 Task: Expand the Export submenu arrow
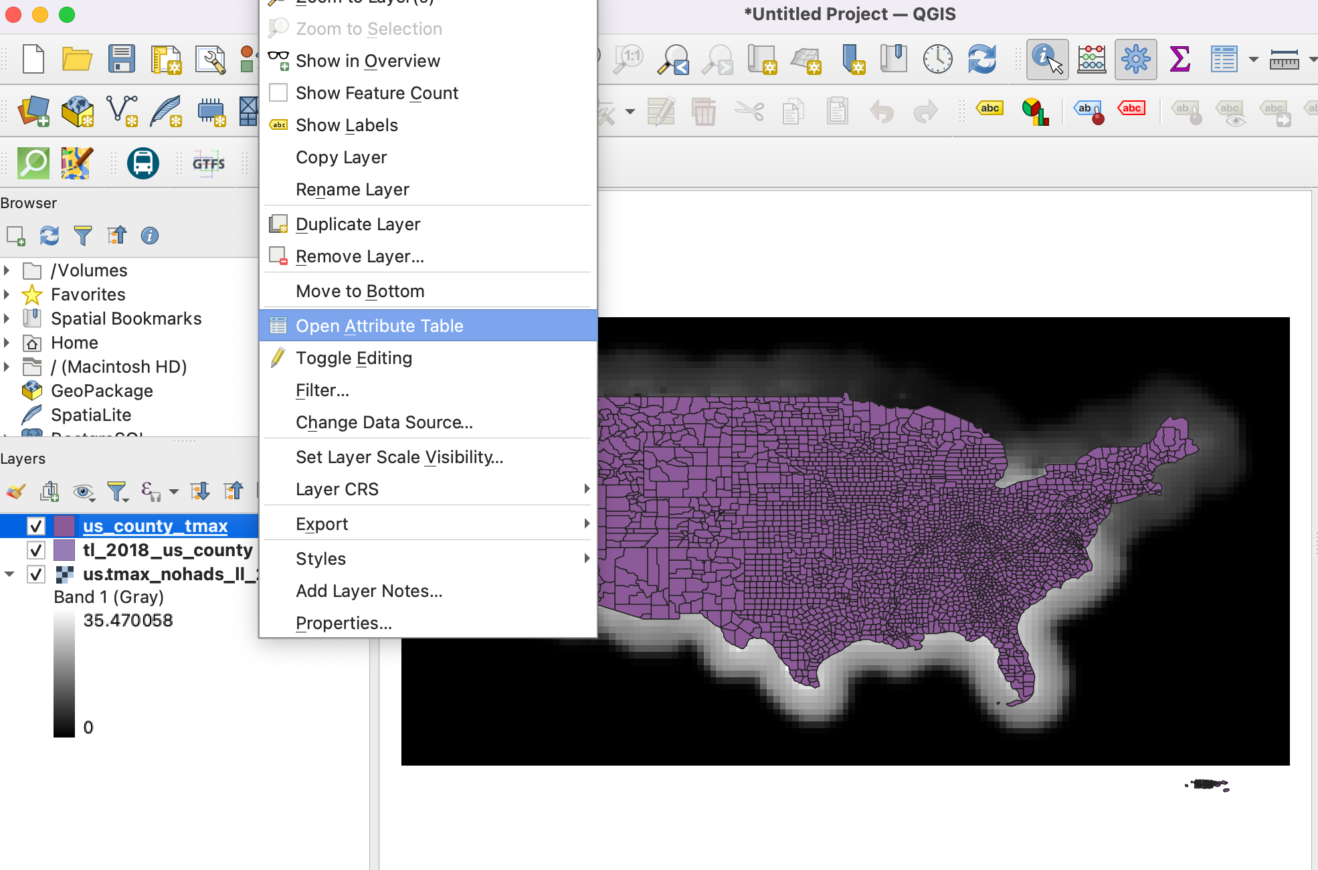pos(586,523)
